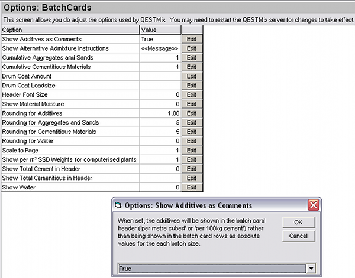Click Edit button for Show Additives as Comments
Screen dimensions: 355x278
[x=191, y=39]
